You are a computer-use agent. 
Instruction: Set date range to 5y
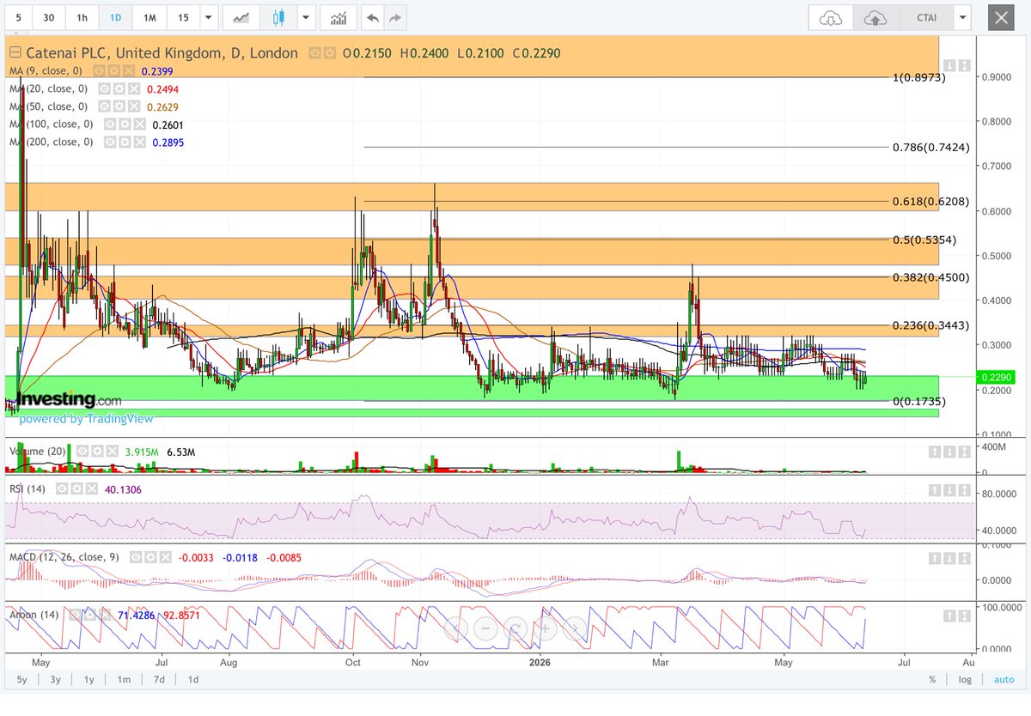[21, 680]
